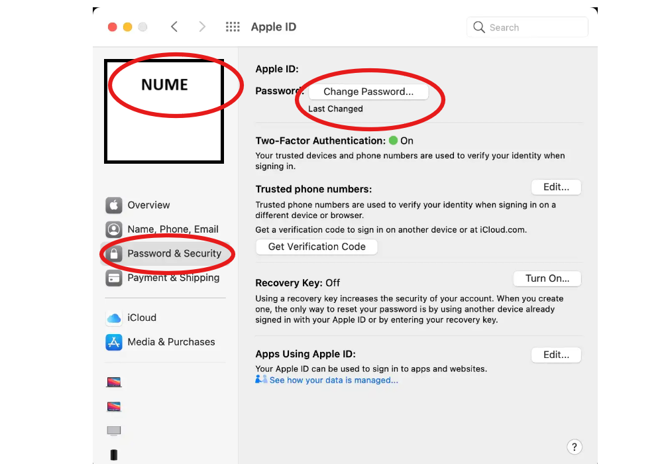Show all preferences using the grid icon
This screenshot has width=666, height=464.
coord(233,27)
